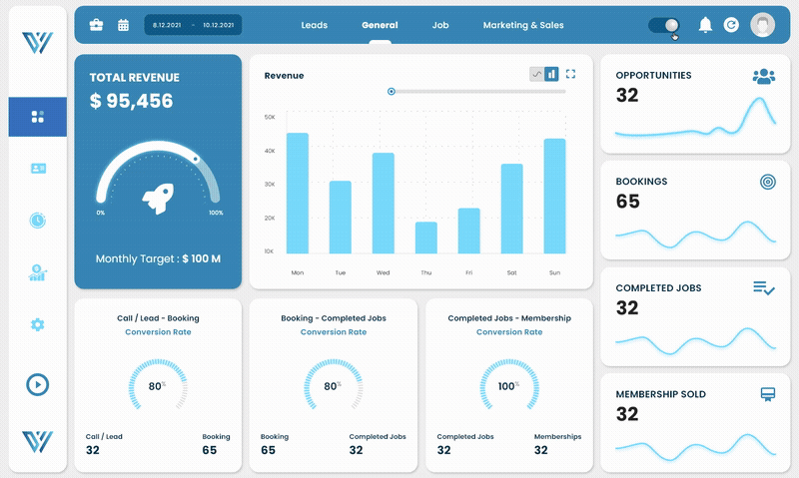The image size is (799, 478).
Task: Toggle the switch in the top bar
Action: [663, 25]
